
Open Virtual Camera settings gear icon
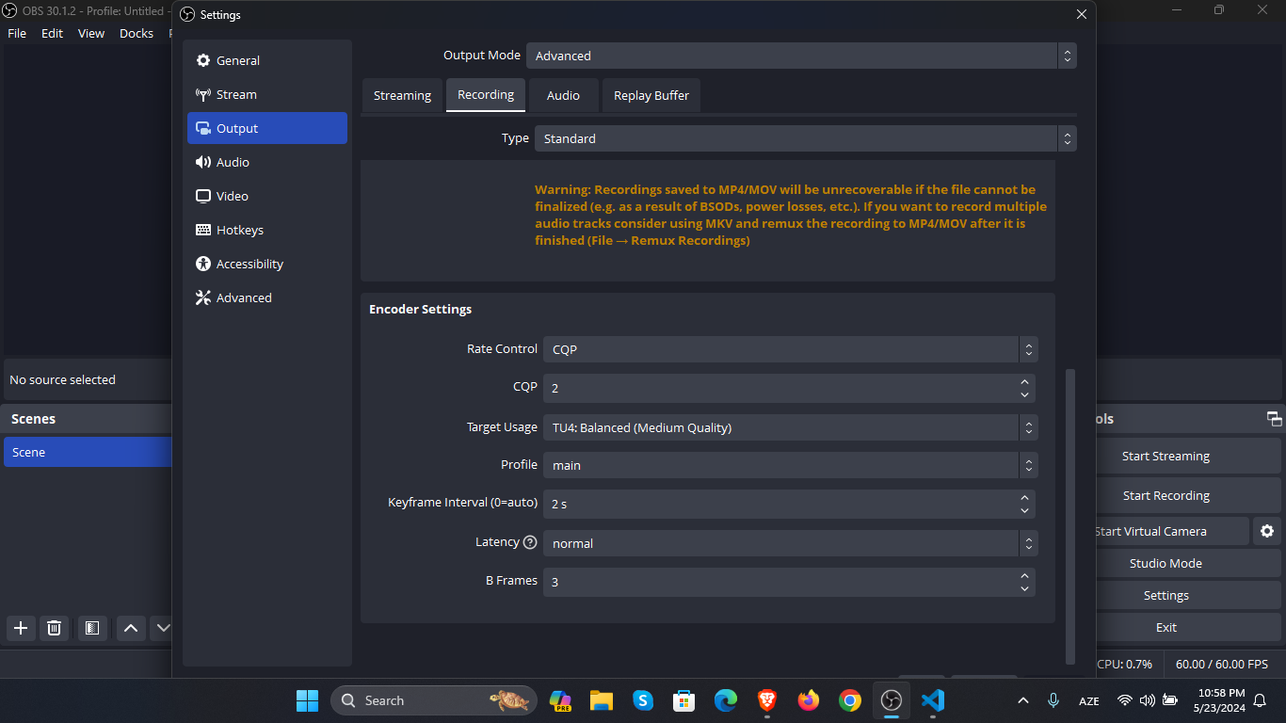tap(1267, 531)
